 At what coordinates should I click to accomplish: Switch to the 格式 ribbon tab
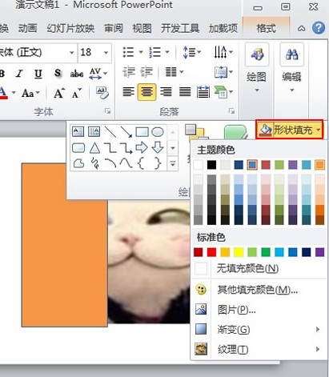266,28
